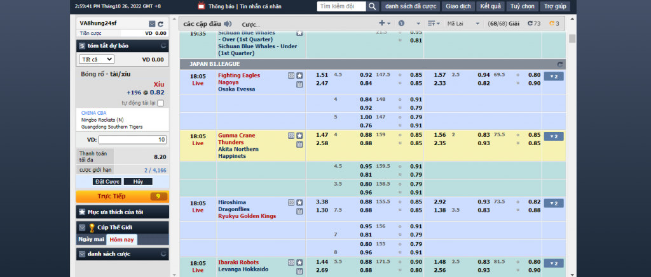Open the Kết quả menu
The height and width of the screenshot is (277, 651).
click(x=490, y=6)
